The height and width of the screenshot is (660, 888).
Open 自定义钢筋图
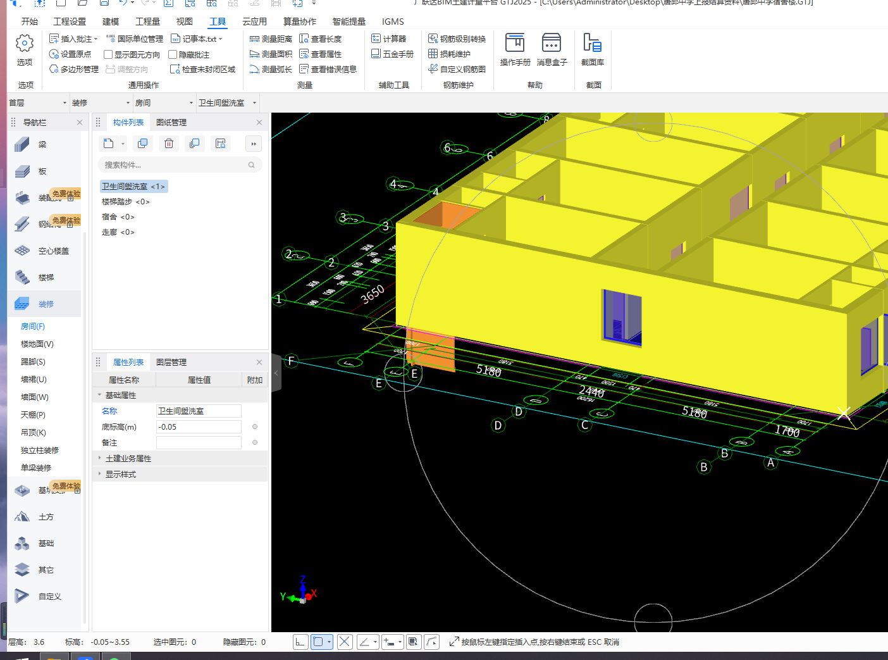(457, 69)
